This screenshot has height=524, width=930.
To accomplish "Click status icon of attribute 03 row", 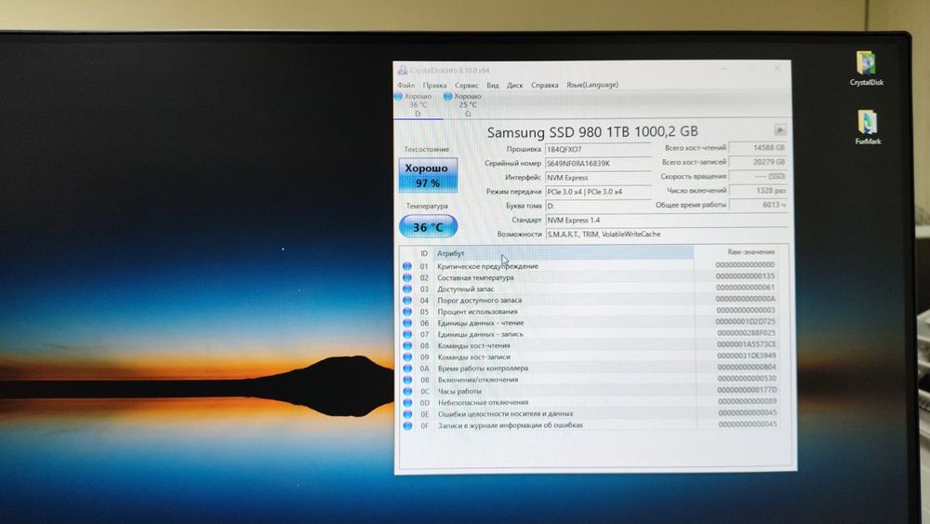I will click(407, 289).
